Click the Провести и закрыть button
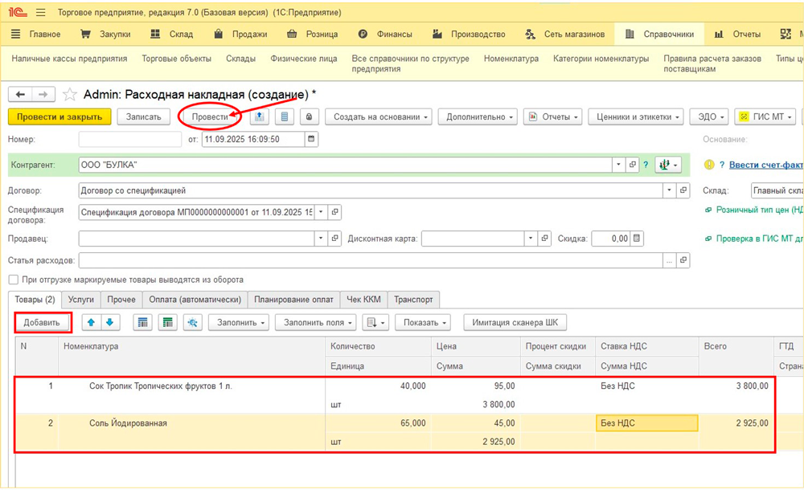804x490 pixels. click(59, 116)
